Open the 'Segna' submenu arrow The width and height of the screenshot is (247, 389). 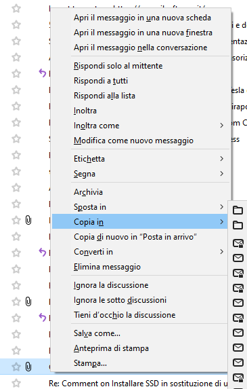[222, 174]
